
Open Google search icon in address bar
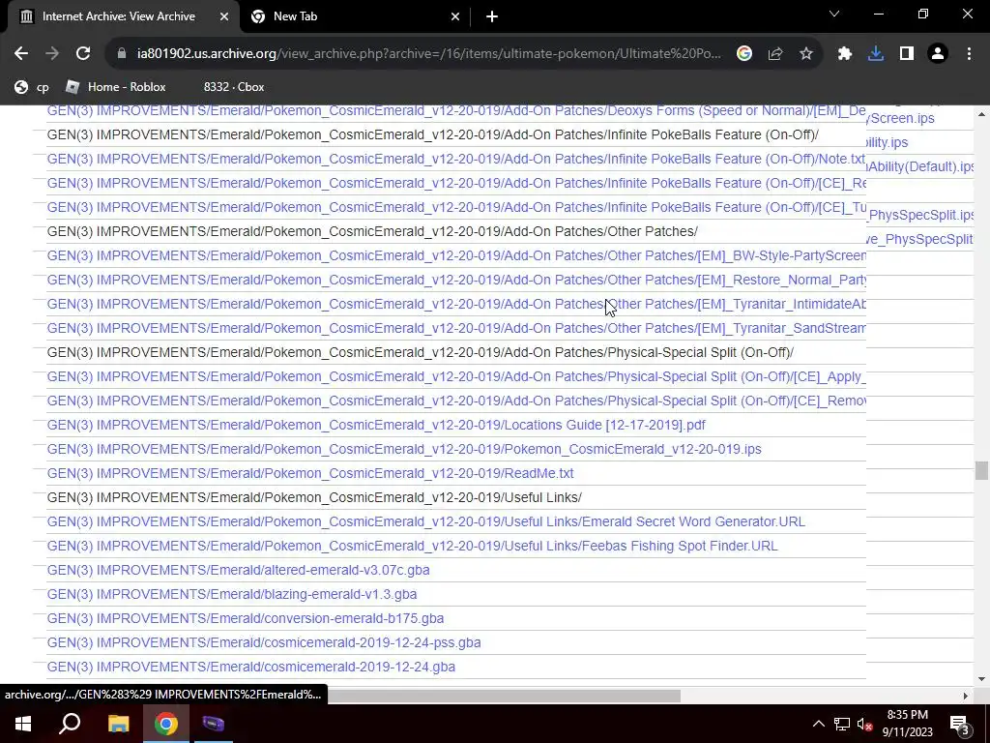point(744,54)
